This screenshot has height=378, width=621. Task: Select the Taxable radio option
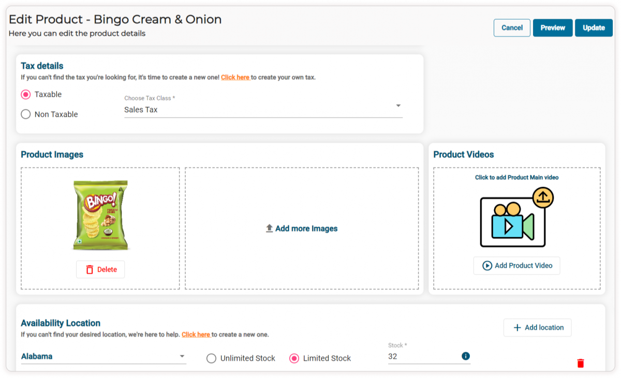coord(26,95)
